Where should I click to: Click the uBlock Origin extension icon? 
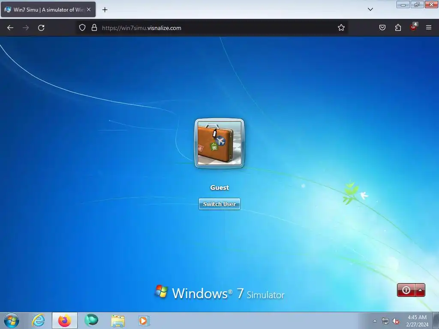[x=414, y=27]
